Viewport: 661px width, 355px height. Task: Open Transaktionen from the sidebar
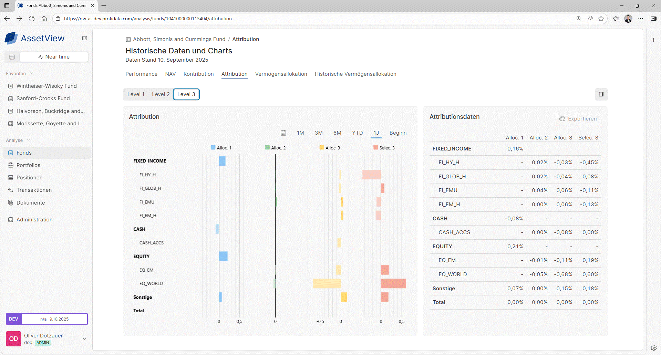coord(34,190)
